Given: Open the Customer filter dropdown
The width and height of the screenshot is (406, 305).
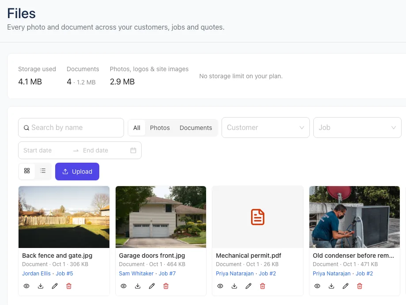Looking at the screenshot, I should click(265, 128).
